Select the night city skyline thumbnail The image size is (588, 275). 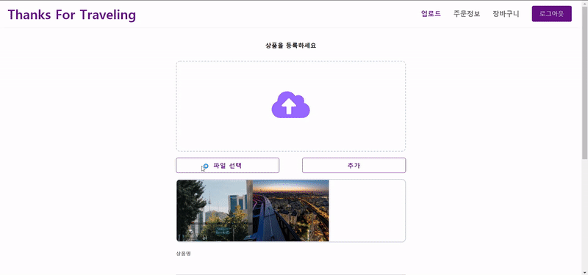[291, 210]
